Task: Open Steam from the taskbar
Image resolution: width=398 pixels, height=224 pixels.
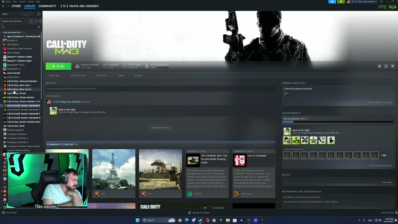Action: (x=200, y=220)
